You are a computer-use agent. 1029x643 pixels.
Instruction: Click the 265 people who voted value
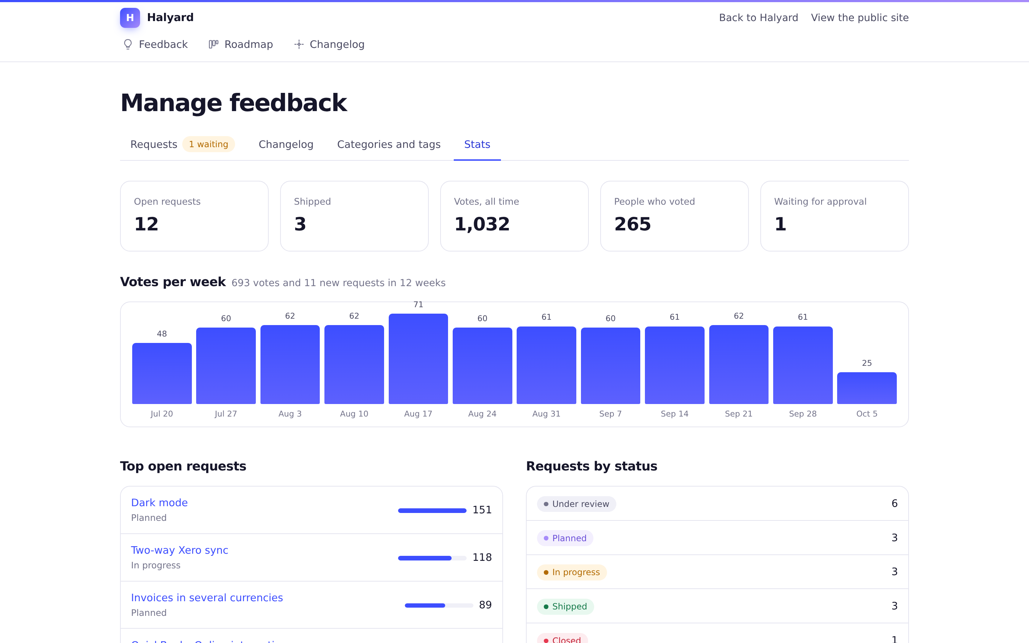632,224
